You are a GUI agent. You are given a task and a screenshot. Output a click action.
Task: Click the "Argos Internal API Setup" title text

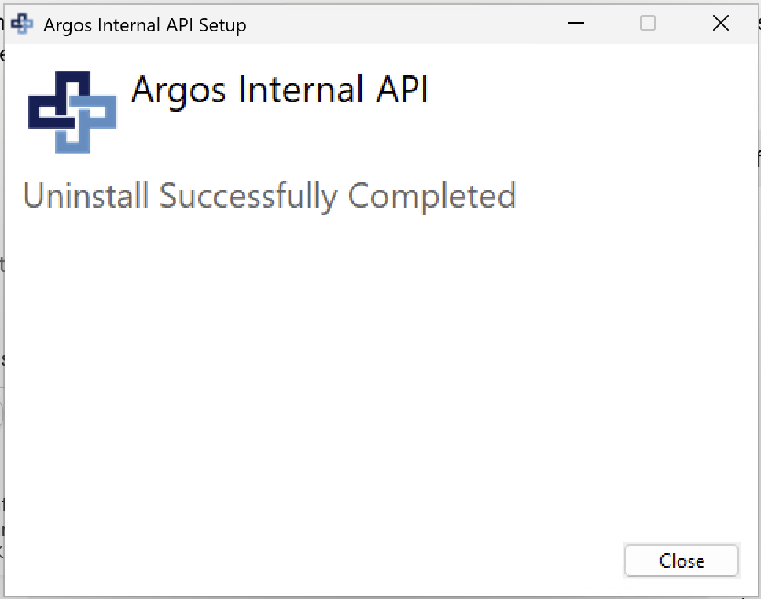pyautogui.click(x=145, y=25)
